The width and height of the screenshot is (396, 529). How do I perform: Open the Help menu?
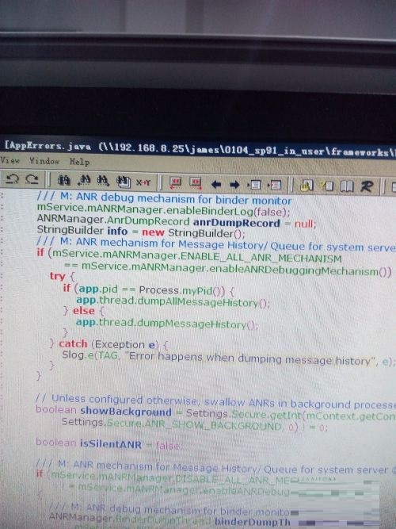(x=79, y=162)
